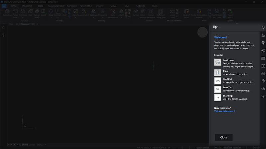Follow the Visit our help center link
This screenshot has height=149, width=266.
pyautogui.click(x=225, y=111)
